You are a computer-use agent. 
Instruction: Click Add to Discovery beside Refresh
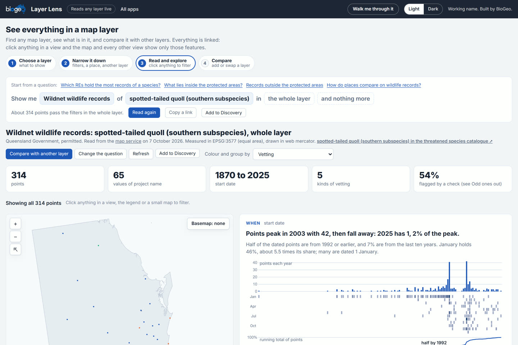(177, 153)
